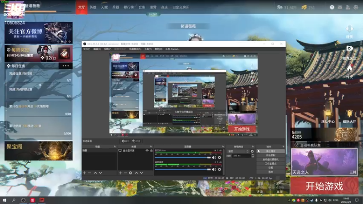Decrease transition duration with down arrow
363x204 pixels.
(x=253, y=157)
